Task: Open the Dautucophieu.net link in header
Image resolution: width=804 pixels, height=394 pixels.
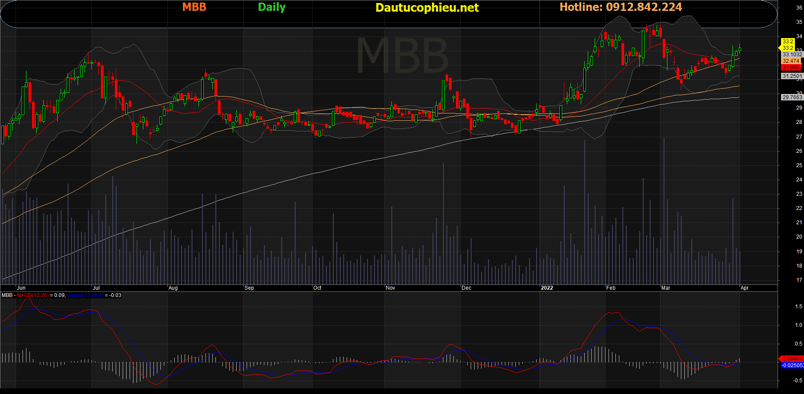Action: pyautogui.click(x=427, y=7)
